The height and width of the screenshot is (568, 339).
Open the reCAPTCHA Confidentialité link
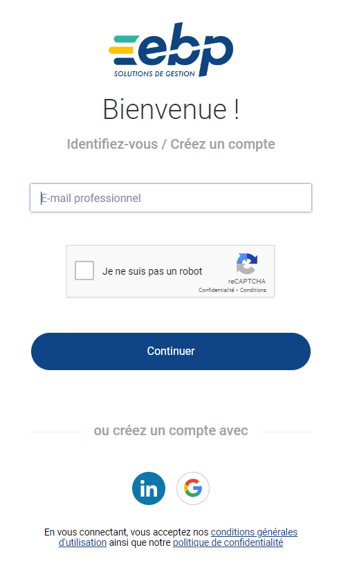(217, 290)
